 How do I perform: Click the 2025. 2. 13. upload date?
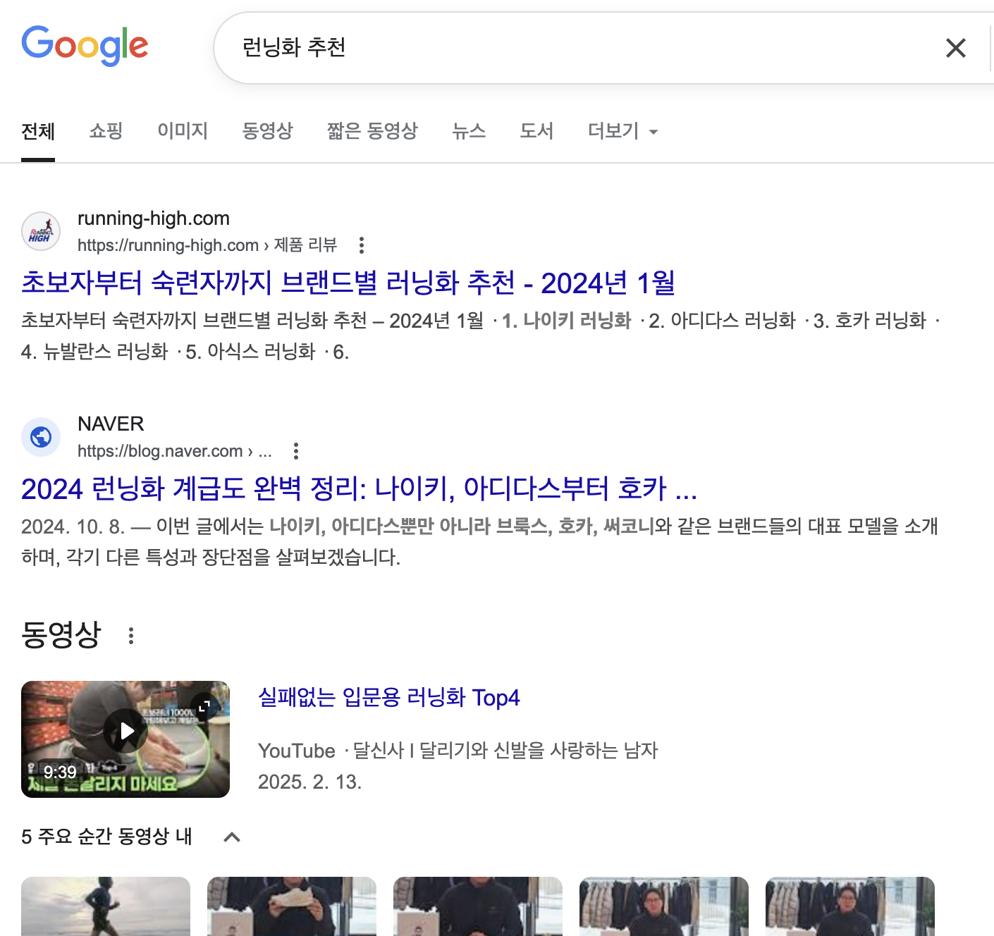pos(309,782)
